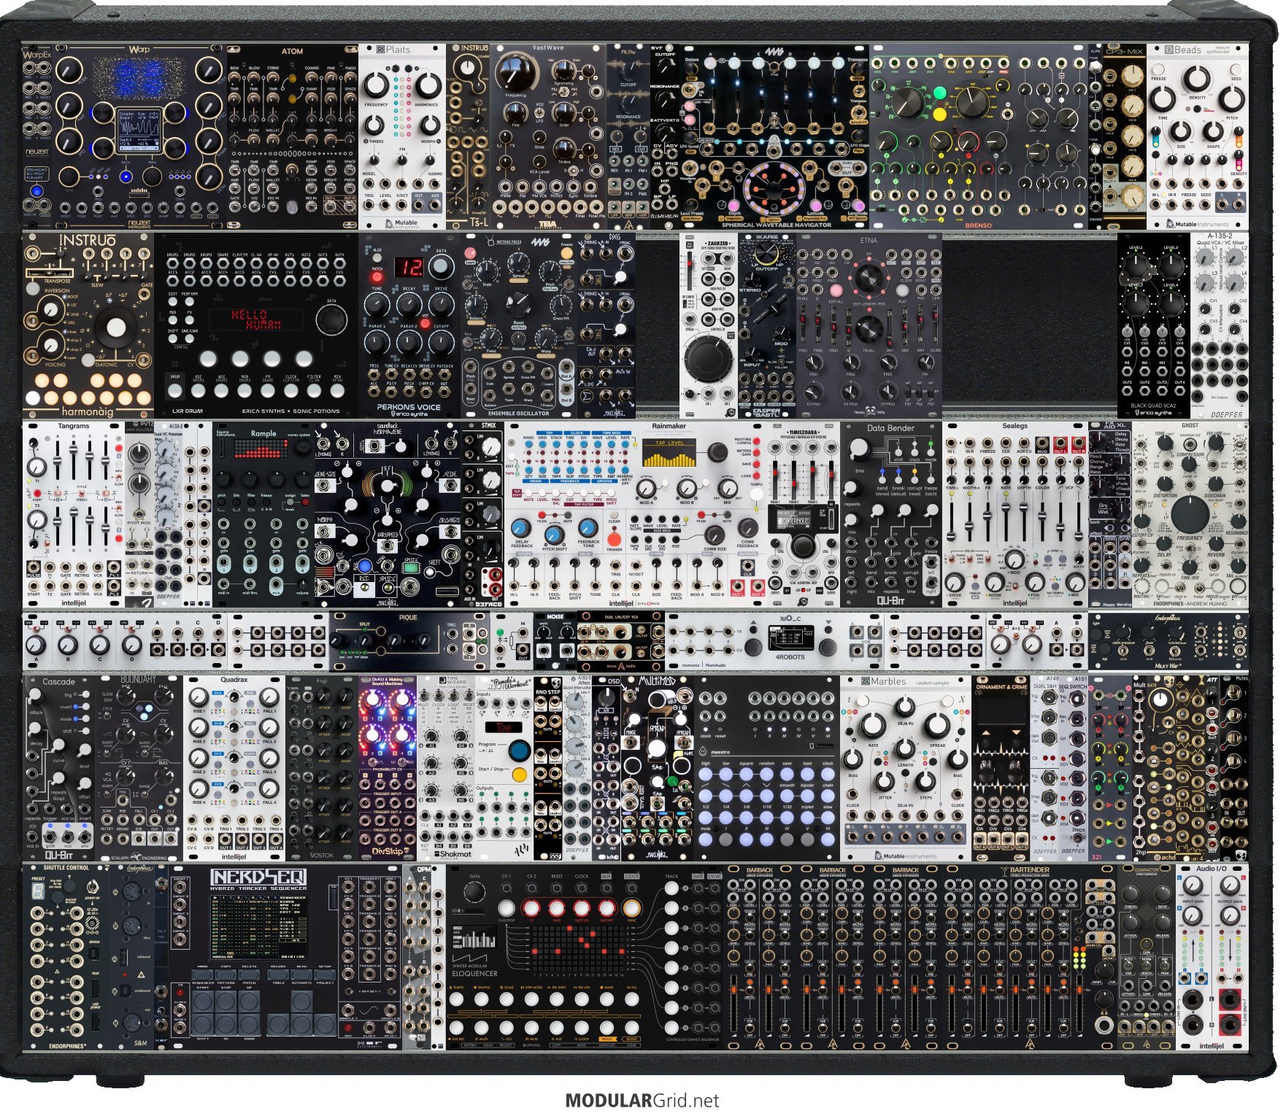Select the Beads texture synthesizer module
The image size is (1286, 1116).
coord(1198,136)
